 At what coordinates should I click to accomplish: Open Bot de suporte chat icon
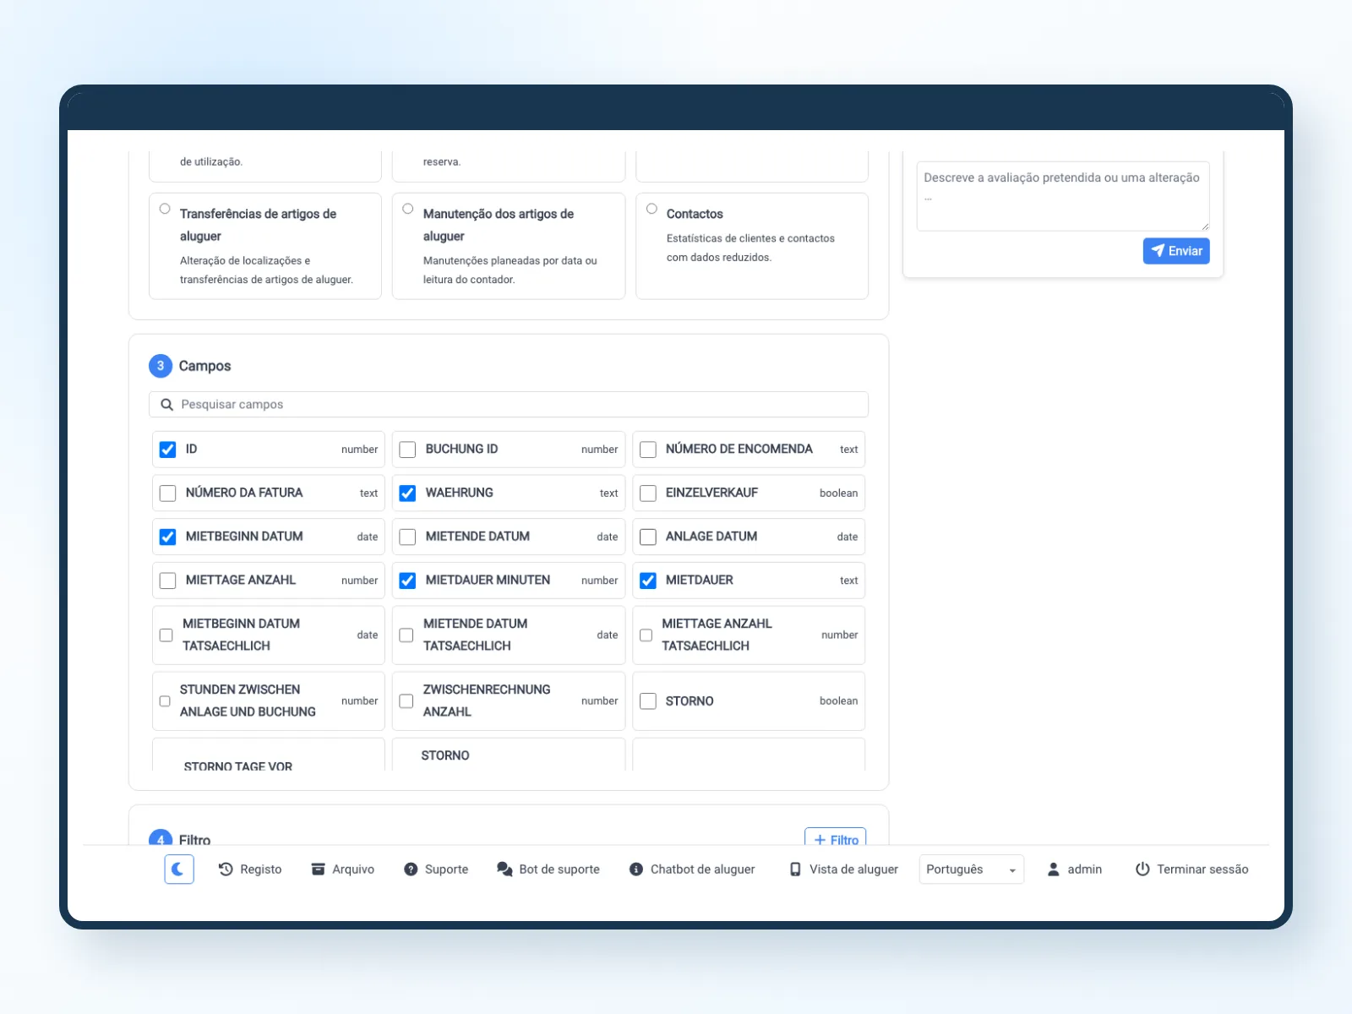coord(504,870)
